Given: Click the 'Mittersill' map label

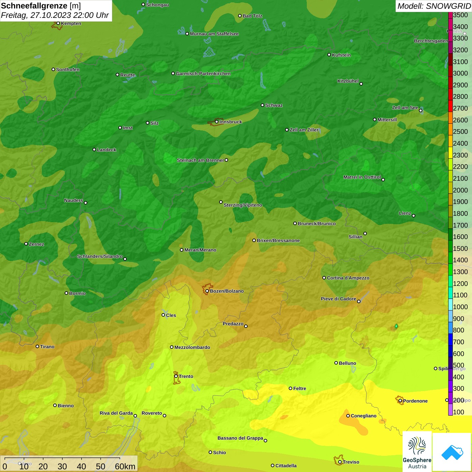Looking at the screenshot, I should [387, 120].
